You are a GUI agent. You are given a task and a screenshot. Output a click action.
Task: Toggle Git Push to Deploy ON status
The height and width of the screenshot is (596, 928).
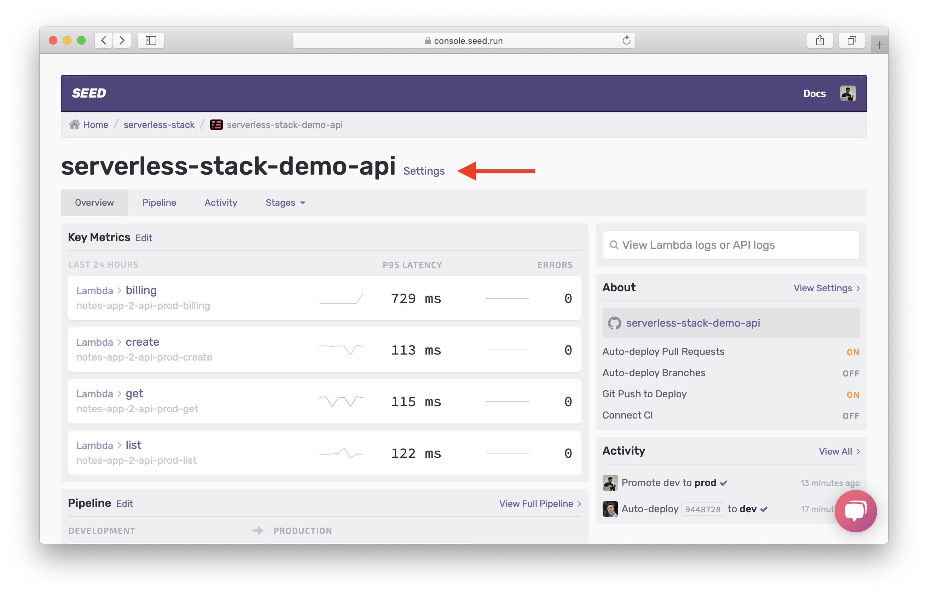(x=853, y=395)
